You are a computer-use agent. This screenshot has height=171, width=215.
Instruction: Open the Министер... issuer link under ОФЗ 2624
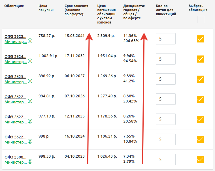click(16, 61)
